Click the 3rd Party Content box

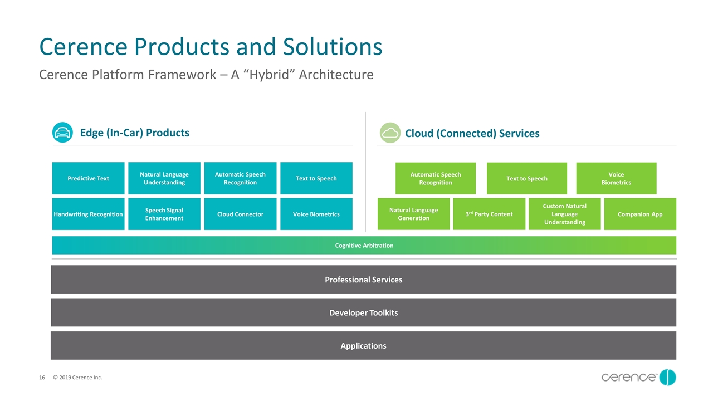point(489,214)
